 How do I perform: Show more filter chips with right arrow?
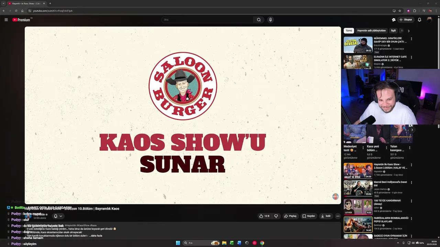[408, 31]
